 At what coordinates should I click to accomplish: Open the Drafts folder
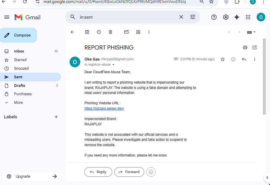[30, 85]
